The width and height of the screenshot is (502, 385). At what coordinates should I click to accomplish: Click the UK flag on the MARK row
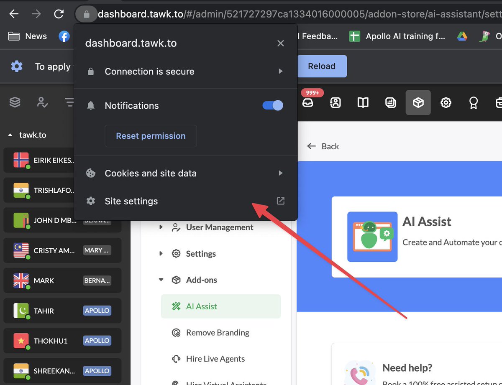point(21,280)
